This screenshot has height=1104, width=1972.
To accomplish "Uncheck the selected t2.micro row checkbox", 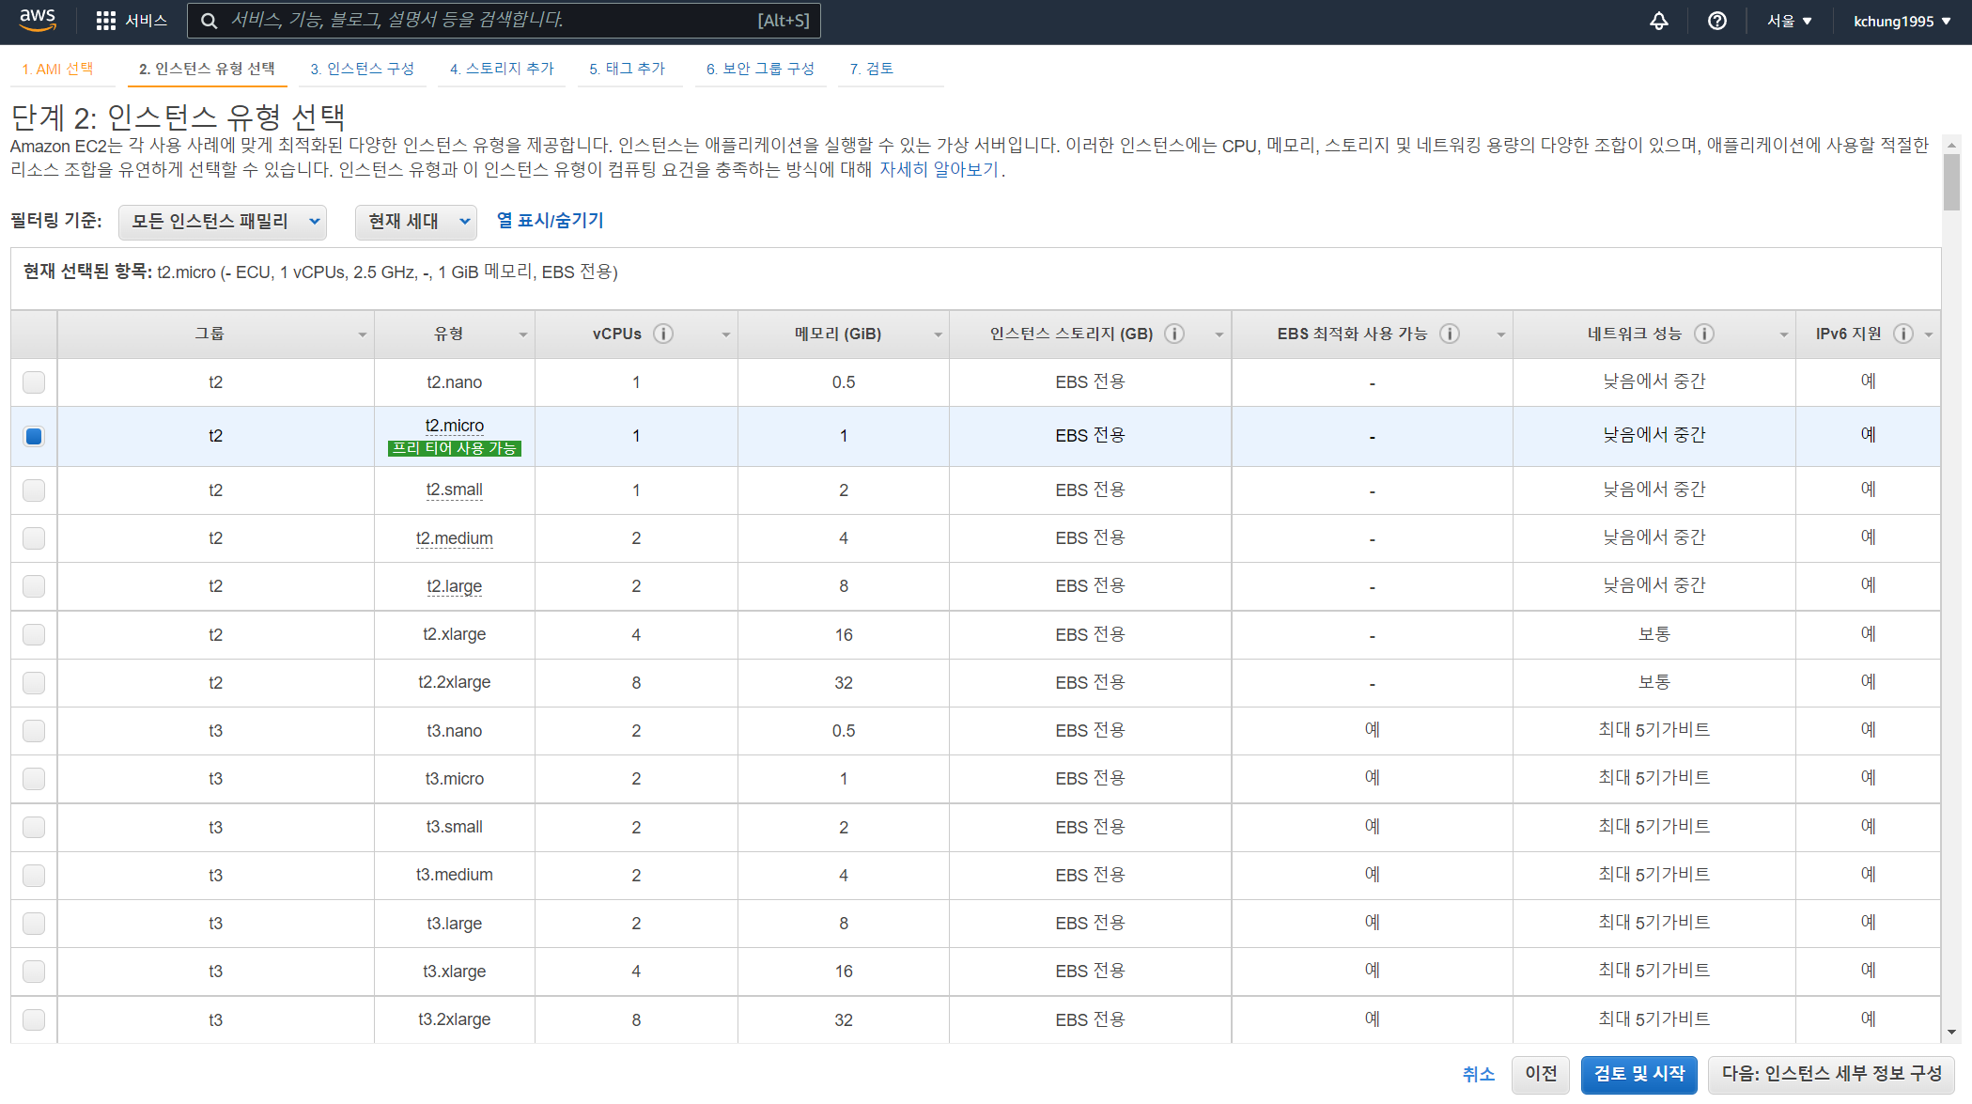I will tap(34, 436).
